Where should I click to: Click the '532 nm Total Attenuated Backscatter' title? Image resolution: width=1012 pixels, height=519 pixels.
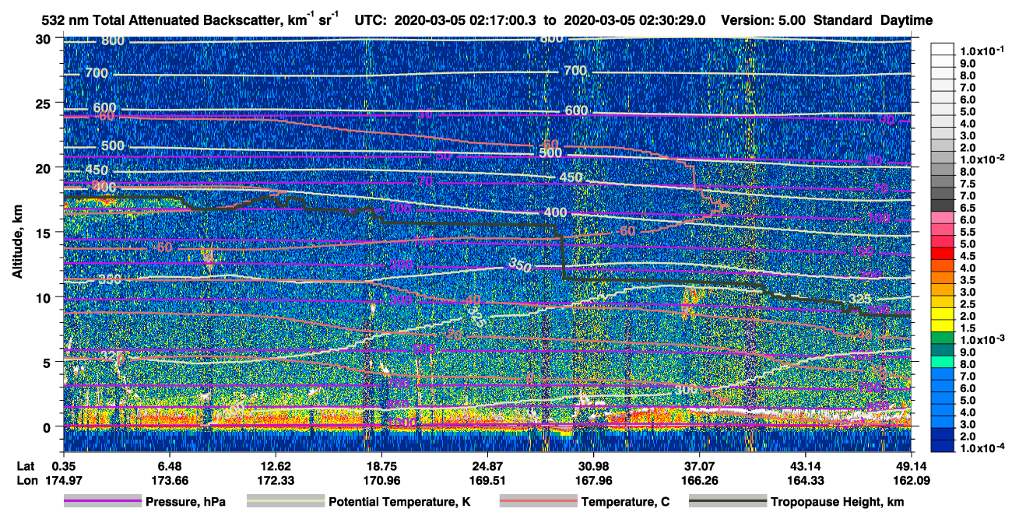pyautogui.click(x=163, y=19)
